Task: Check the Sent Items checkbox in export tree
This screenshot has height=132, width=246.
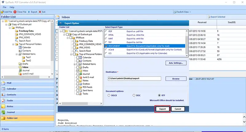Action: (x=78, y=90)
